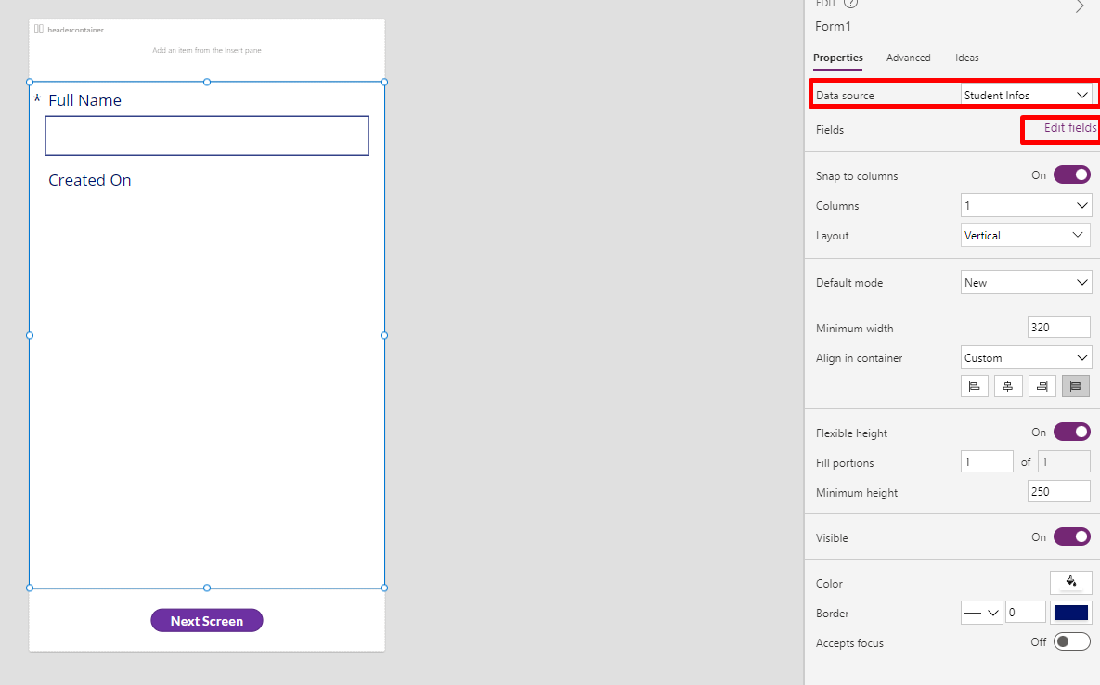The image size is (1100, 685).
Task: Open the Data source dropdown
Action: point(1026,96)
